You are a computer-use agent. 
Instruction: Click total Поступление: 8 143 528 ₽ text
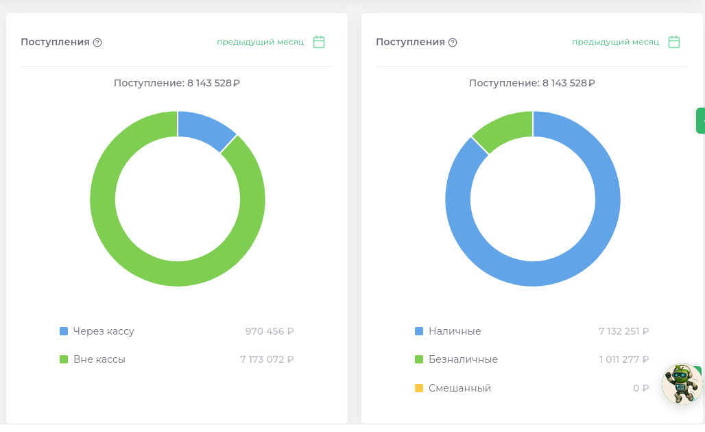click(177, 83)
